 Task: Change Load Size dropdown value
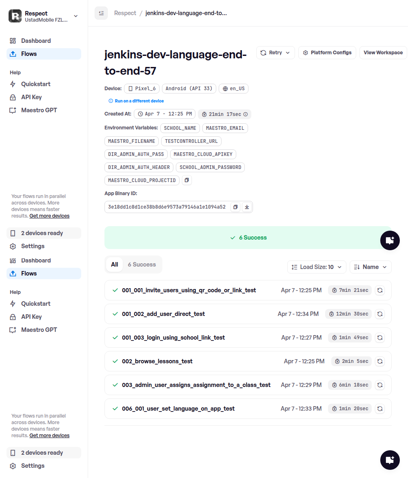tap(317, 267)
